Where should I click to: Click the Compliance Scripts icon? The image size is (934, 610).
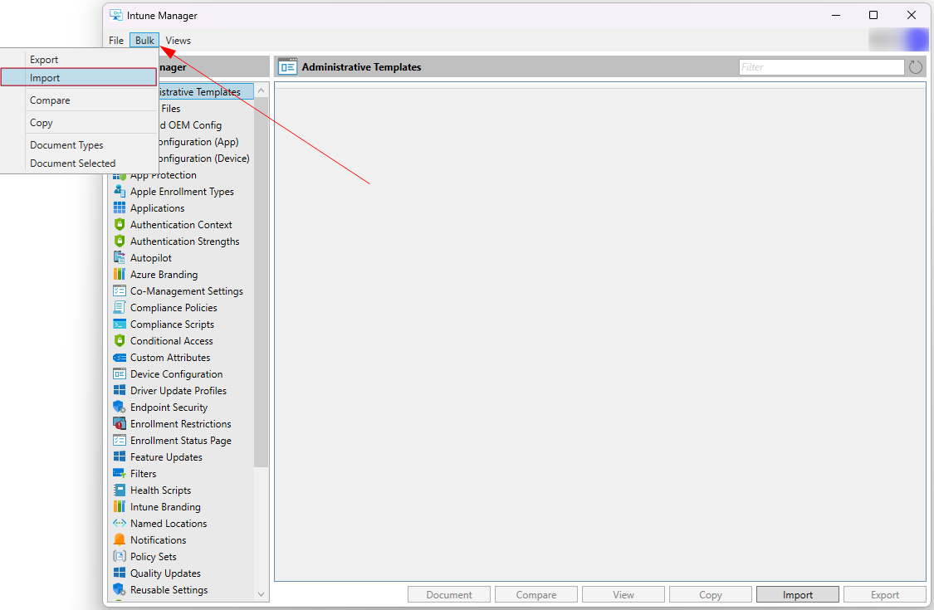click(x=119, y=324)
